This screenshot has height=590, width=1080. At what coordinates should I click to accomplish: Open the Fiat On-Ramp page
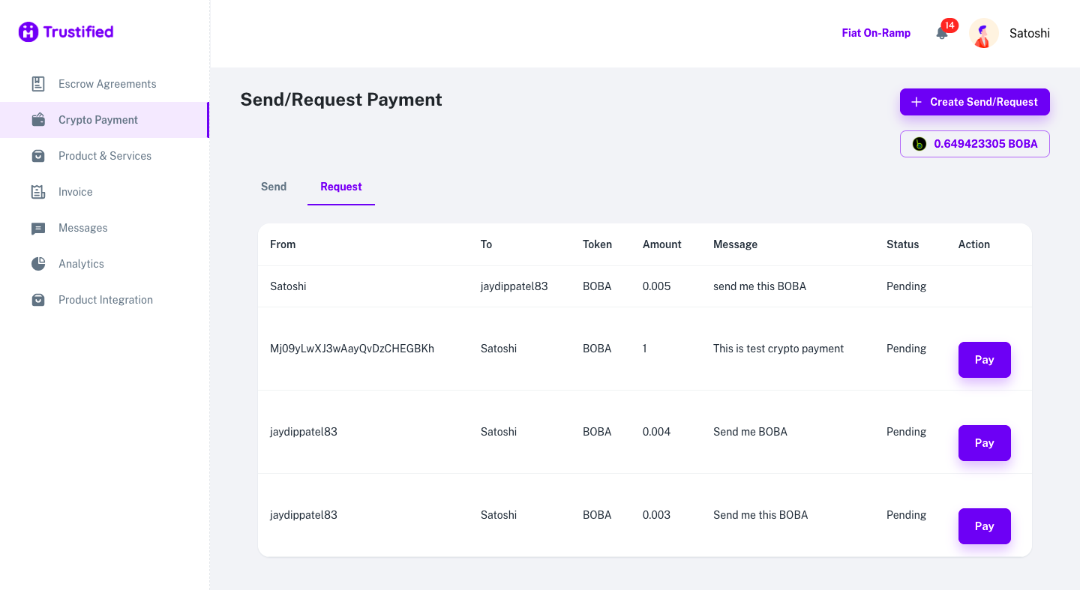coord(876,33)
